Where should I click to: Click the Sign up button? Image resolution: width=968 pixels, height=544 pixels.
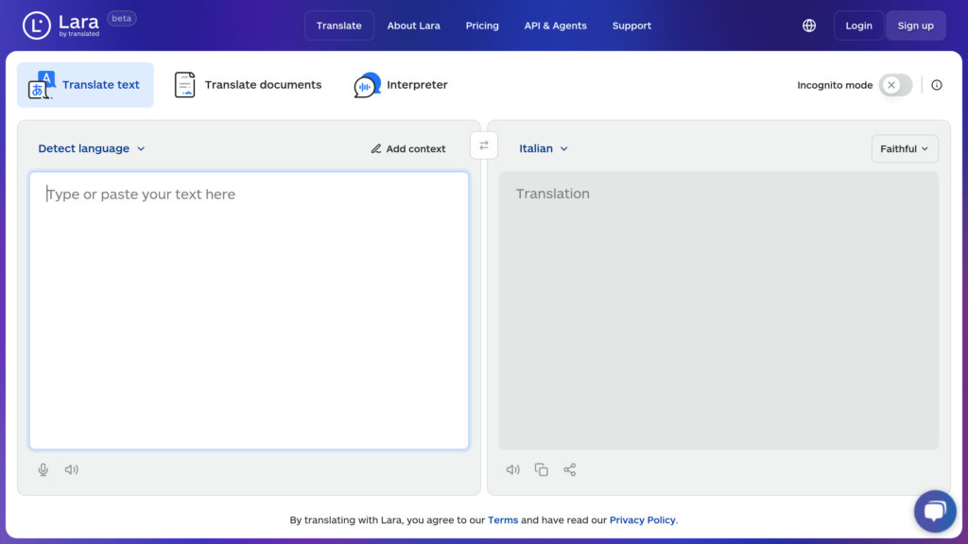pyautogui.click(x=915, y=25)
